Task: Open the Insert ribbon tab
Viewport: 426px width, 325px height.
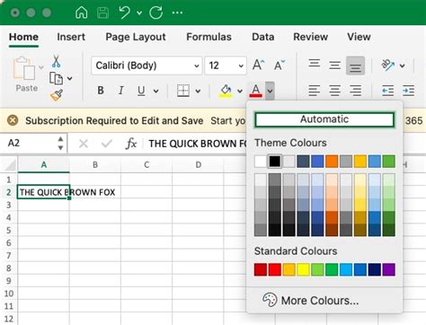Action: (x=71, y=37)
